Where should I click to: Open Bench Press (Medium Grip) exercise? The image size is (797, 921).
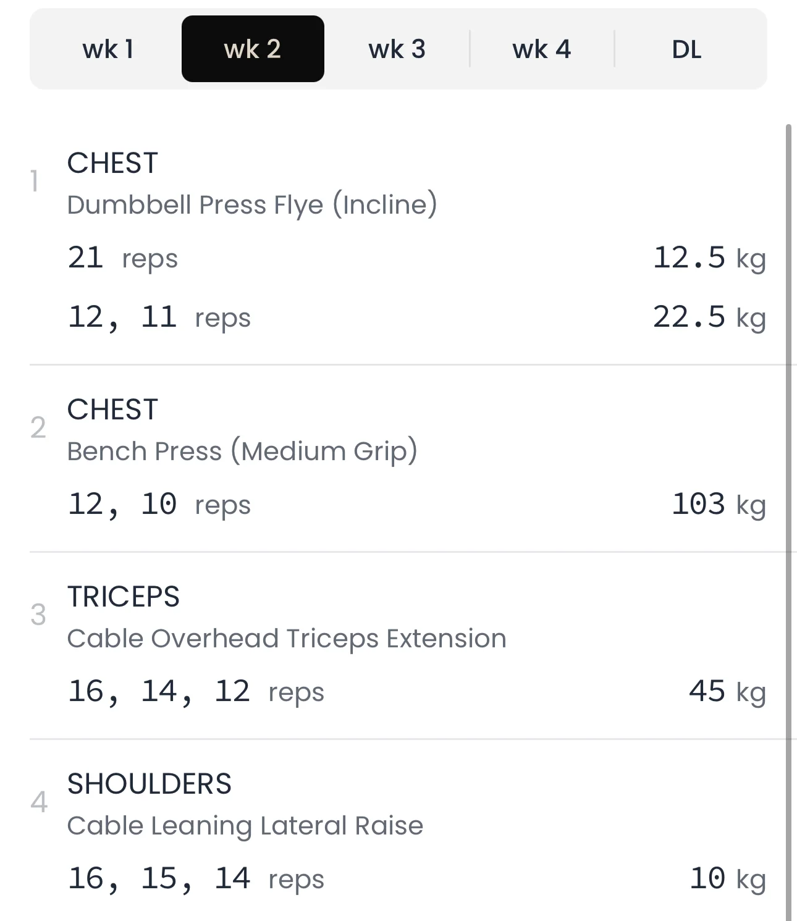point(242,451)
